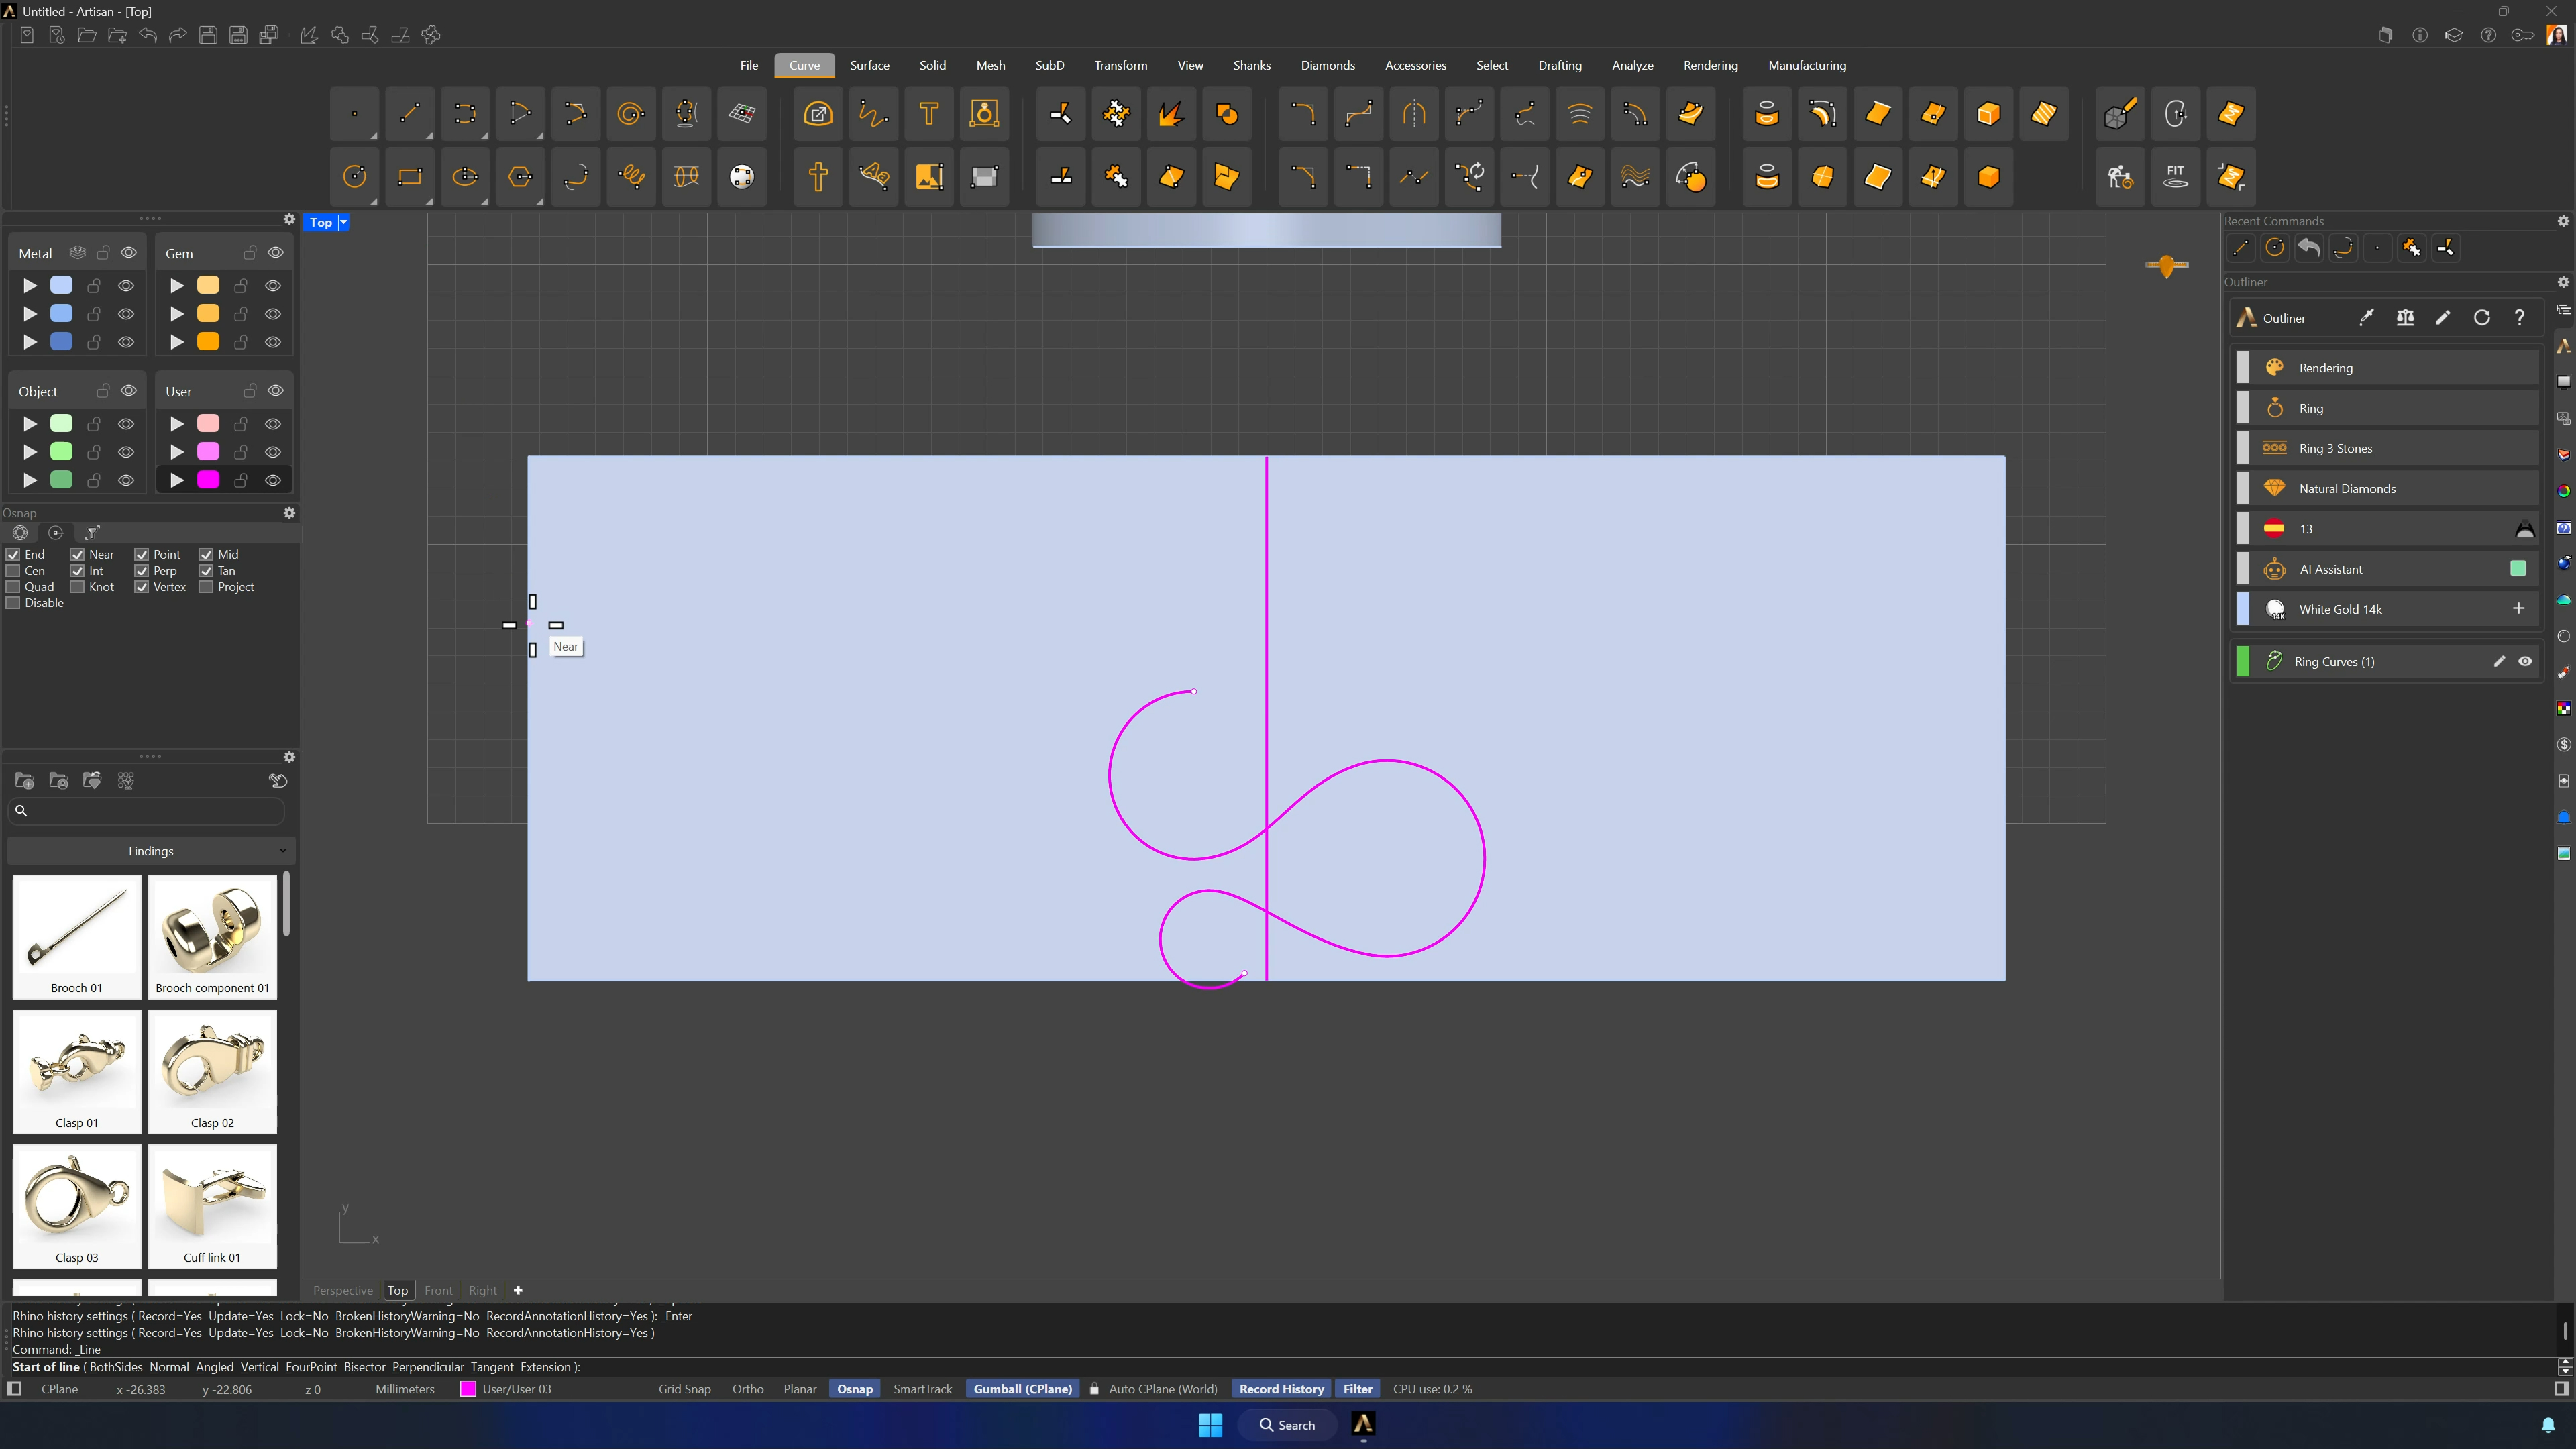Screen dimensions: 2576x1449
Task: Select the spiral curve tool icon
Action: 630,114
